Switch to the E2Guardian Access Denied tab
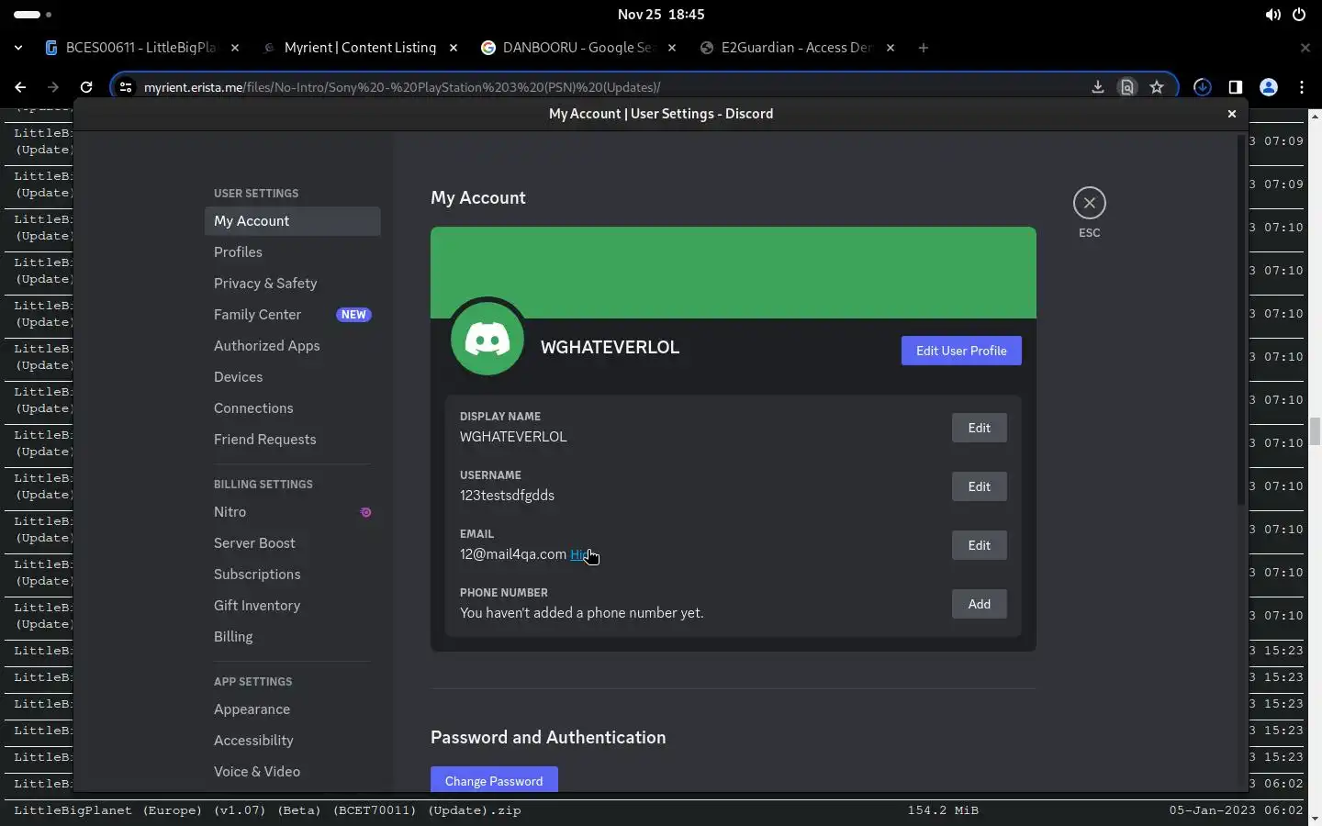 point(797,48)
